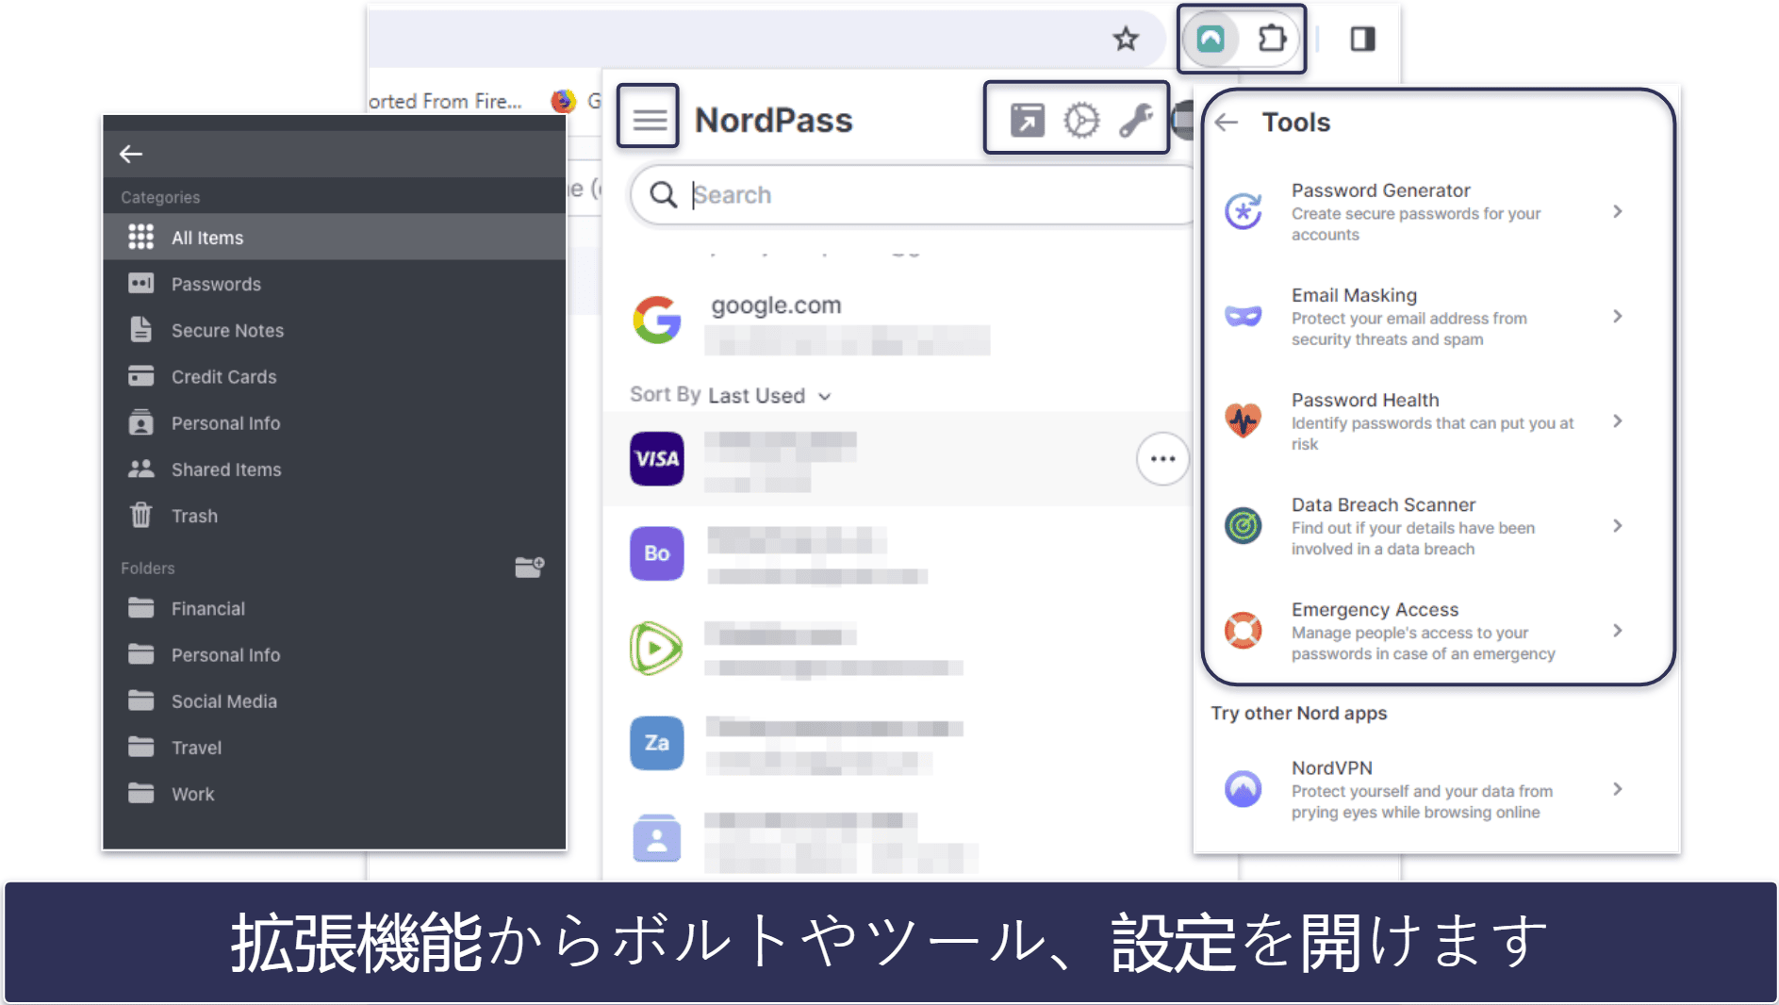Select the All Items category

(335, 238)
